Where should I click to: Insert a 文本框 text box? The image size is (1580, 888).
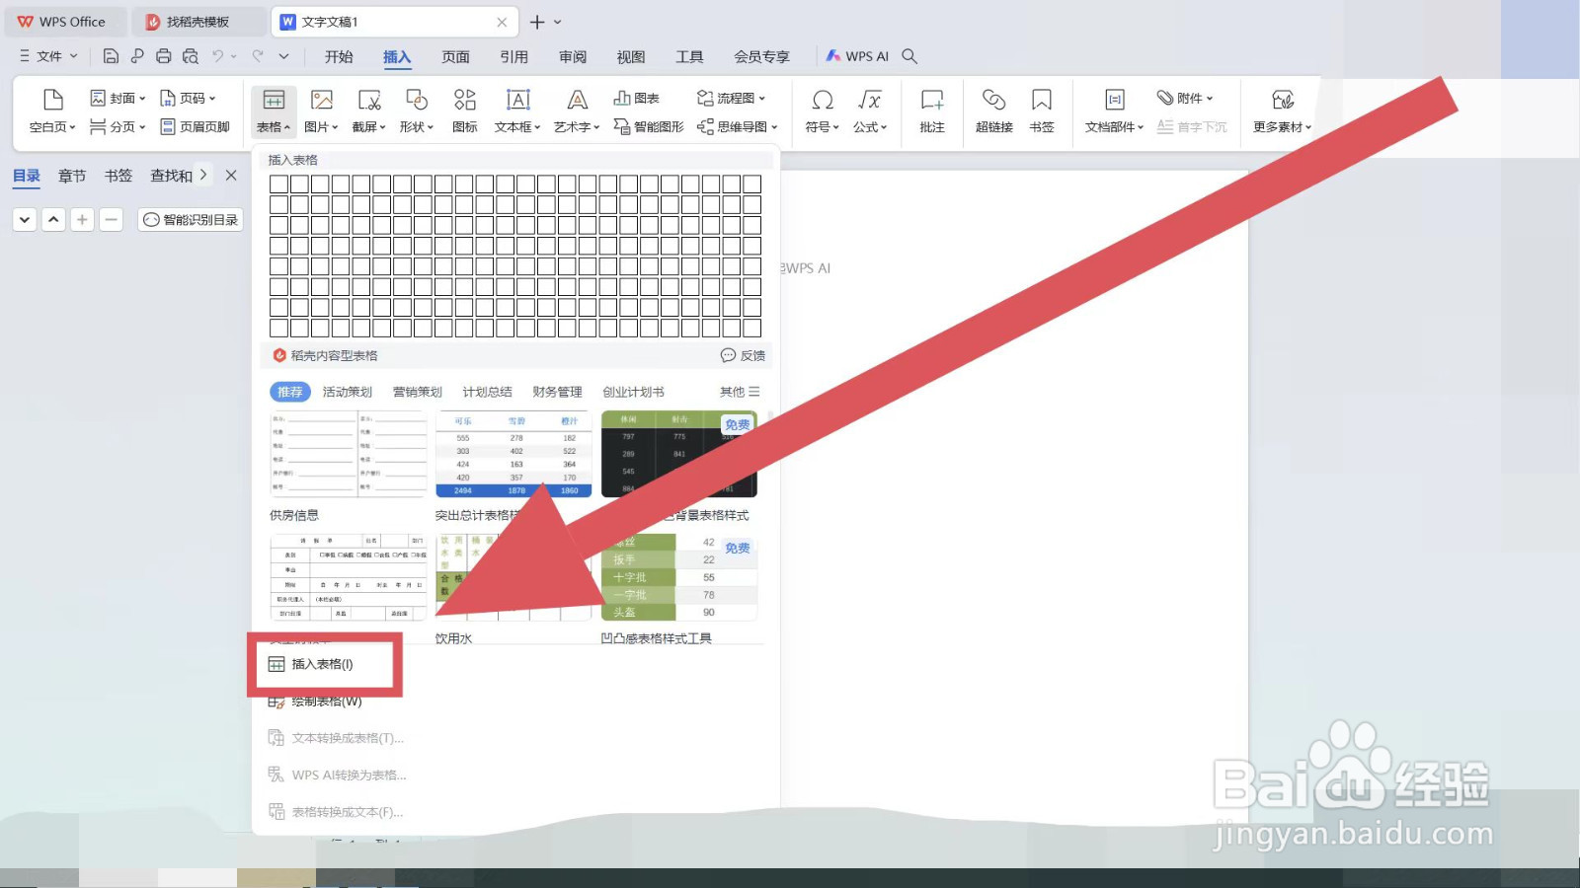[517, 111]
